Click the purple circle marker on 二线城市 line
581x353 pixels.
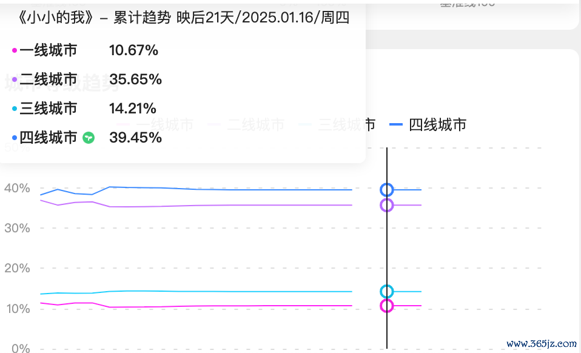pos(386,205)
